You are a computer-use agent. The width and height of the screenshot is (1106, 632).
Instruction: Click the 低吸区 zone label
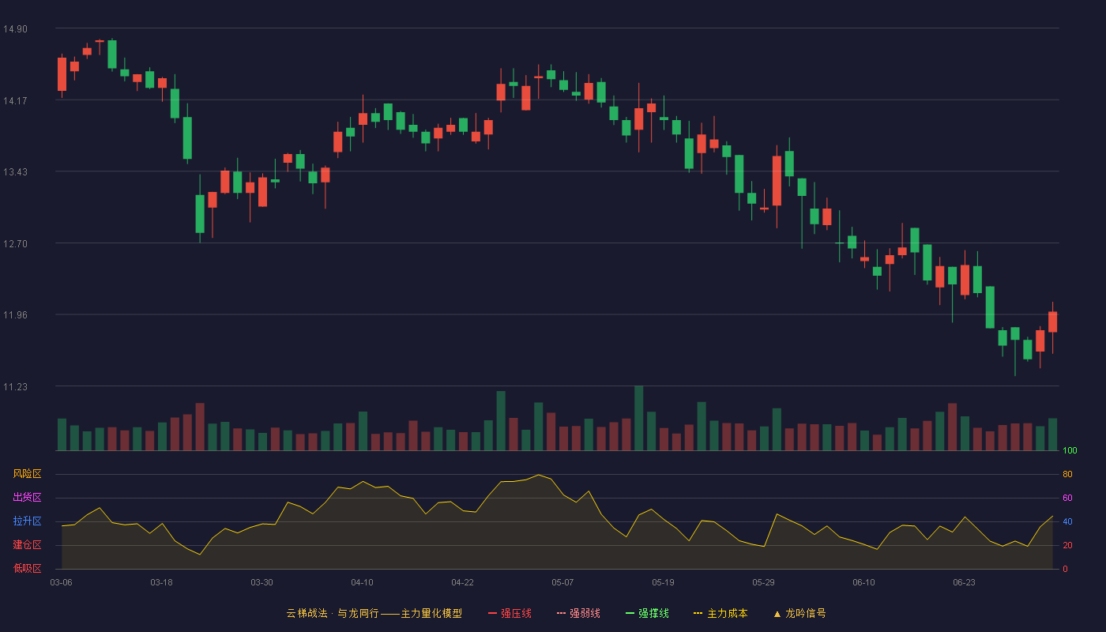coord(27,568)
